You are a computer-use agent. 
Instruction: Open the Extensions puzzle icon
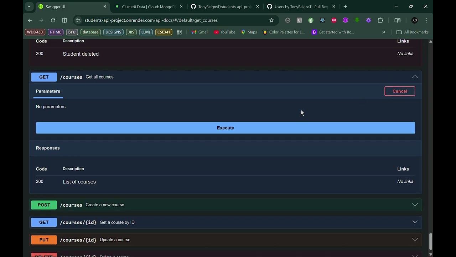pos(380,20)
